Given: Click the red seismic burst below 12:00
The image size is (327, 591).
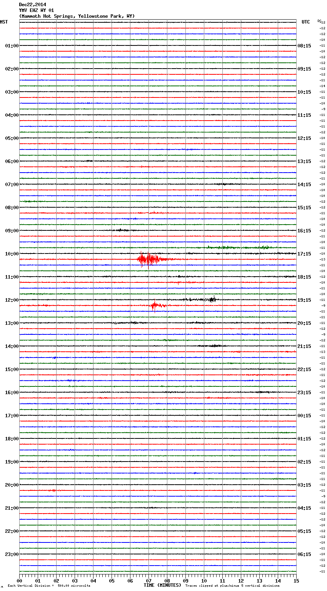Looking at the screenshot, I should (x=158, y=306).
